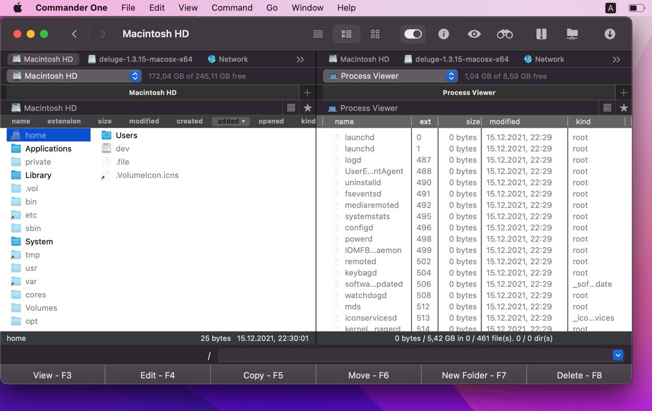This screenshot has height=411, width=652.
Task: Add new tab in left panel
Action: point(307,93)
